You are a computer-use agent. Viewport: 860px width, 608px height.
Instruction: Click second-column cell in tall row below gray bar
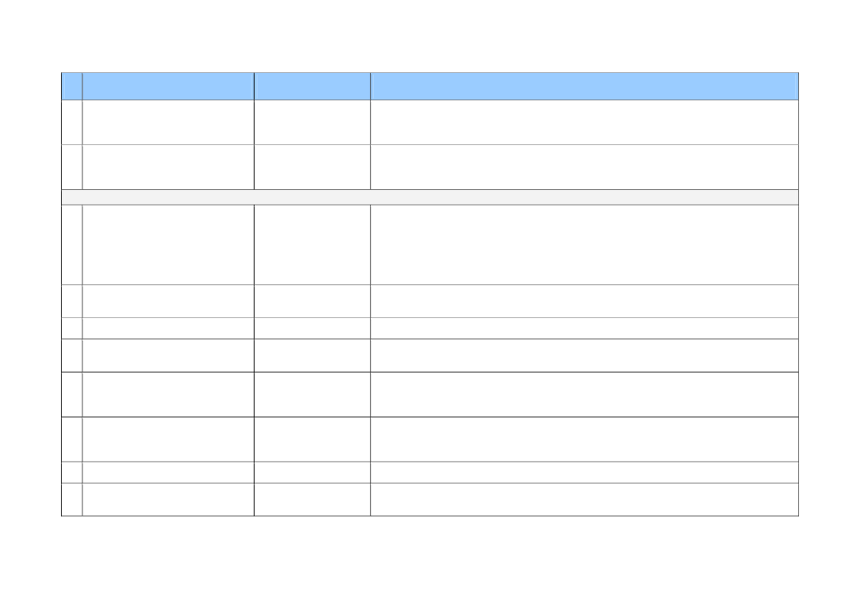tap(168, 244)
